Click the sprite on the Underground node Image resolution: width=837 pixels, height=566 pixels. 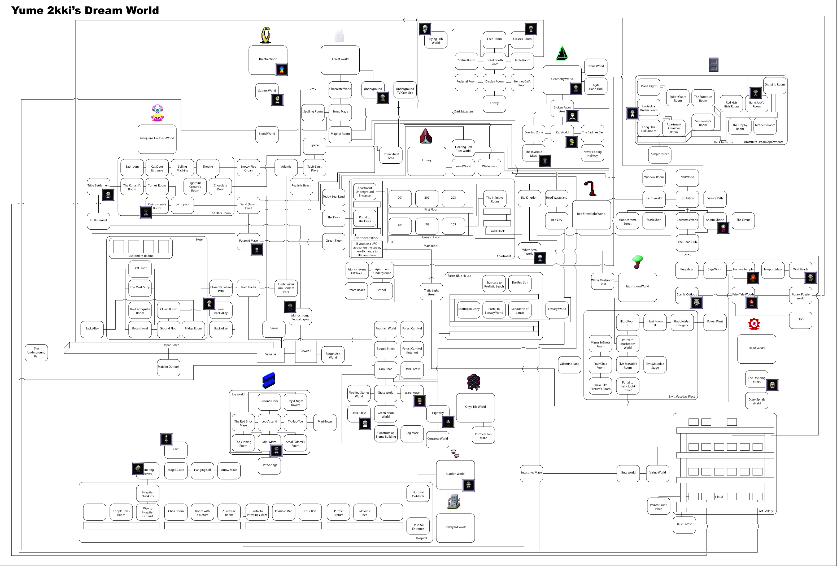click(x=382, y=98)
